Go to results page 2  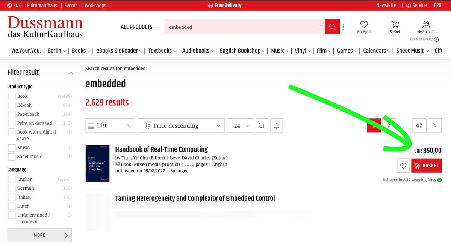click(389, 125)
